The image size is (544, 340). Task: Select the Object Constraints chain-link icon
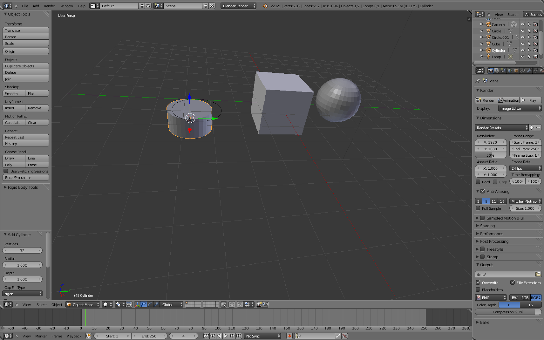click(x=523, y=71)
